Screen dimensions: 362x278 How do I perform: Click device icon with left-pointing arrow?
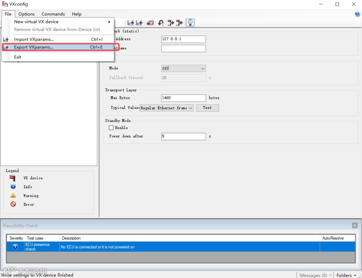coord(179,22)
